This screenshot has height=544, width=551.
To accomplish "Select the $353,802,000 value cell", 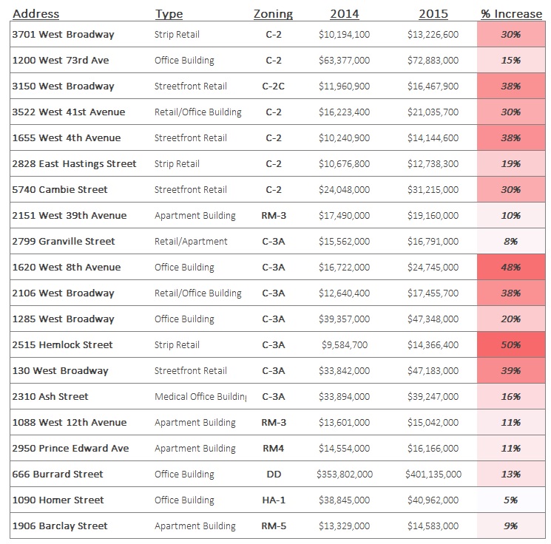I will [x=344, y=475].
